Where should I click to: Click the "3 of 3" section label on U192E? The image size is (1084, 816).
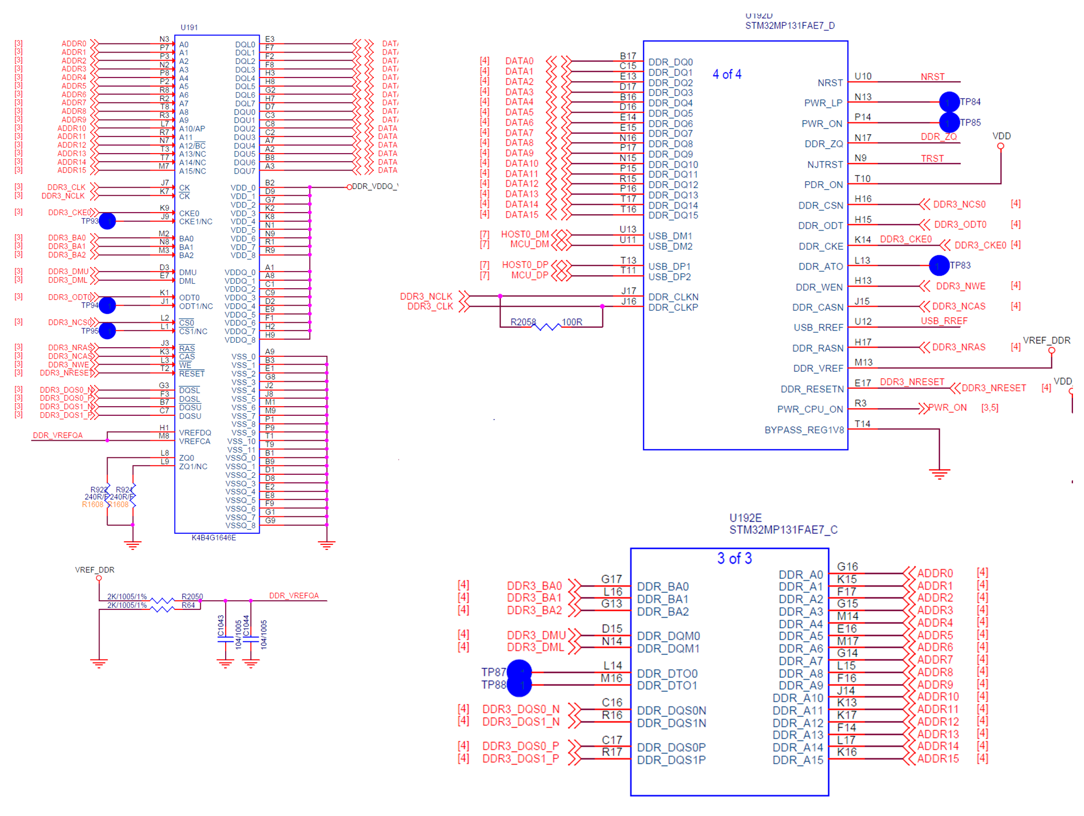click(x=735, y=559)
